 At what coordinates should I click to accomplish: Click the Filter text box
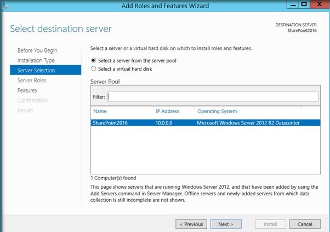pos(212,97)
